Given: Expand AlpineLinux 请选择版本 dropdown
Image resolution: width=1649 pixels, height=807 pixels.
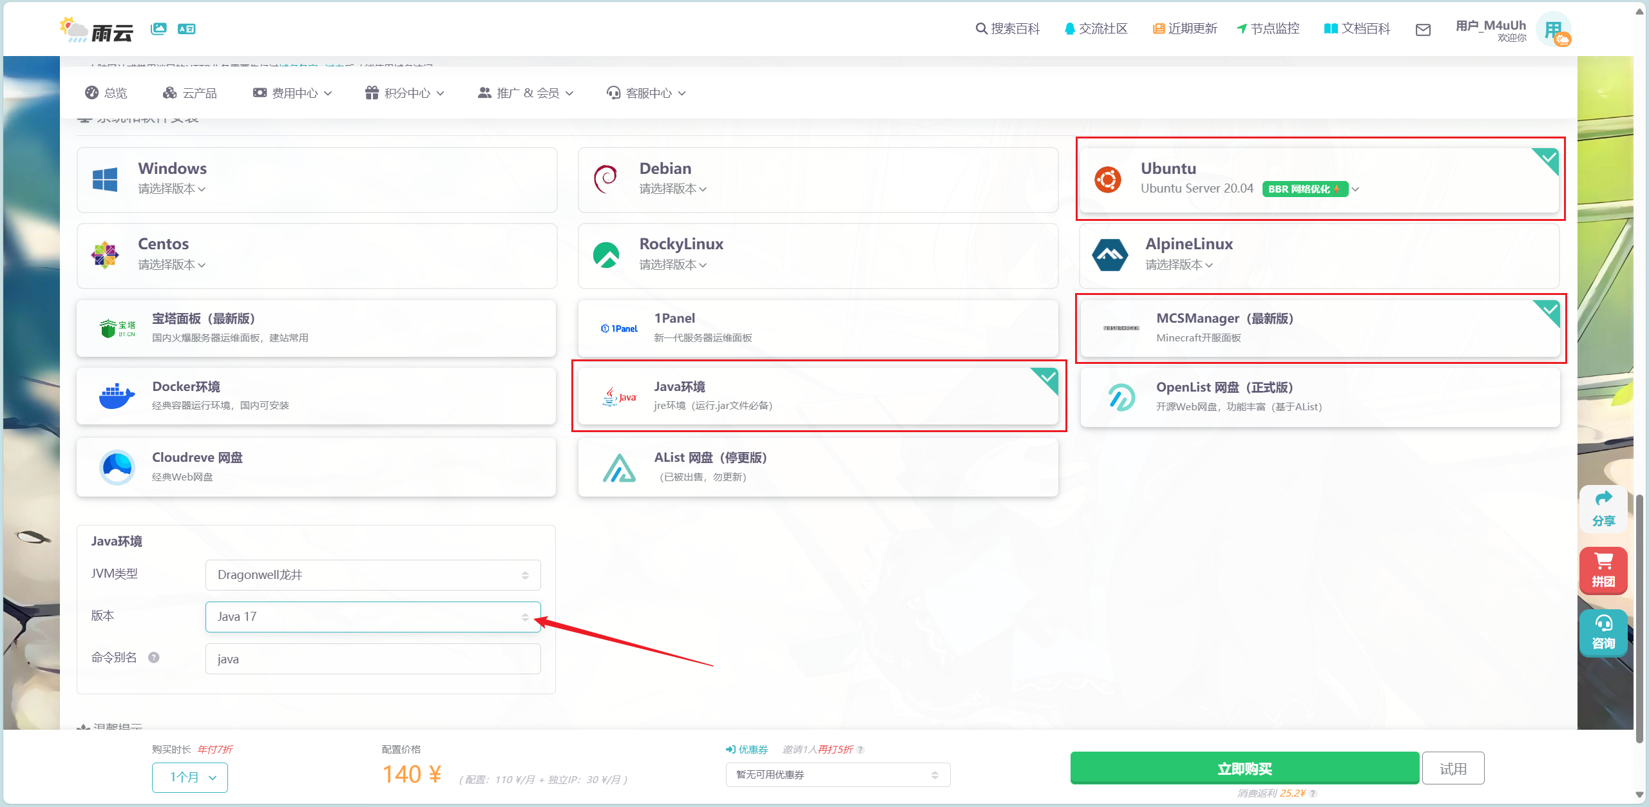Looking at the screenshot, I should [x=1179, y=265].
